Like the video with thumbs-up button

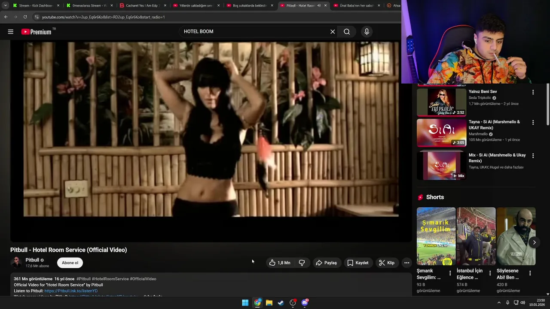[280, 263]
